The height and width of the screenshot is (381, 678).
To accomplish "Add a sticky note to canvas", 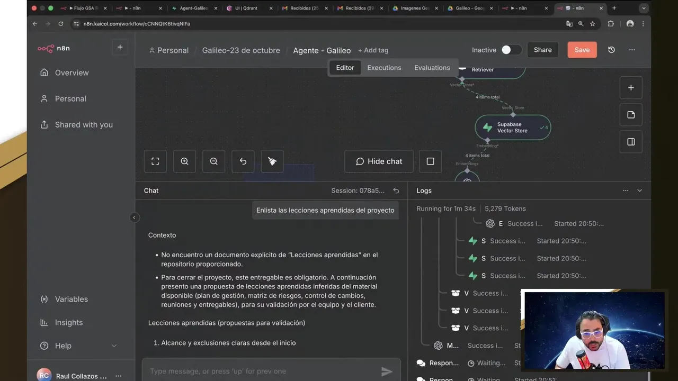I will point(631,115).
